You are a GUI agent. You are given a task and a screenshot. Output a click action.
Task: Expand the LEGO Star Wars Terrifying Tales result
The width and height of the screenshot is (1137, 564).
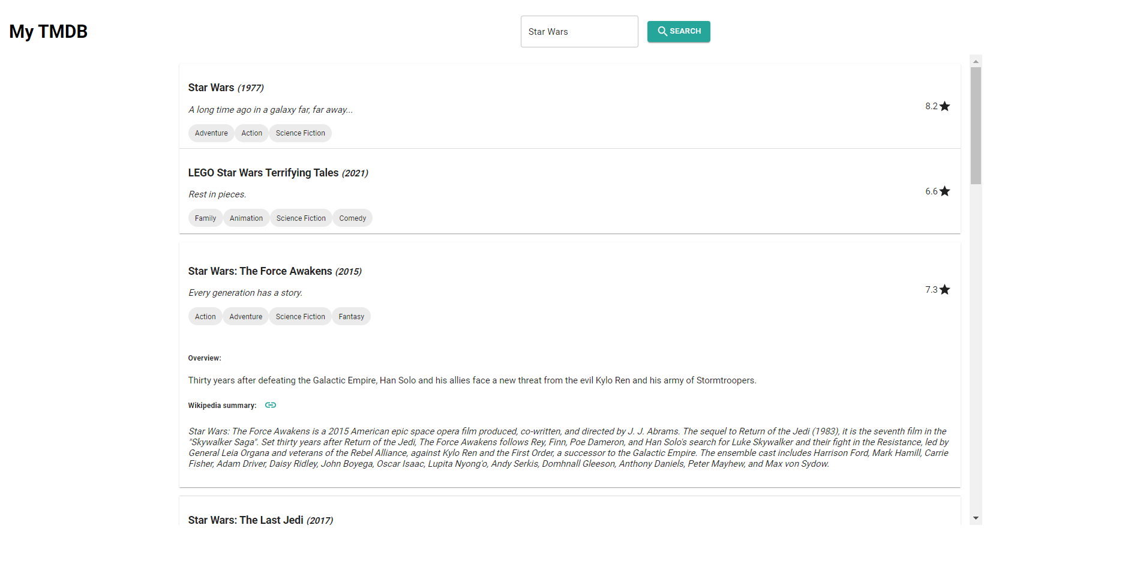point(569,191)
